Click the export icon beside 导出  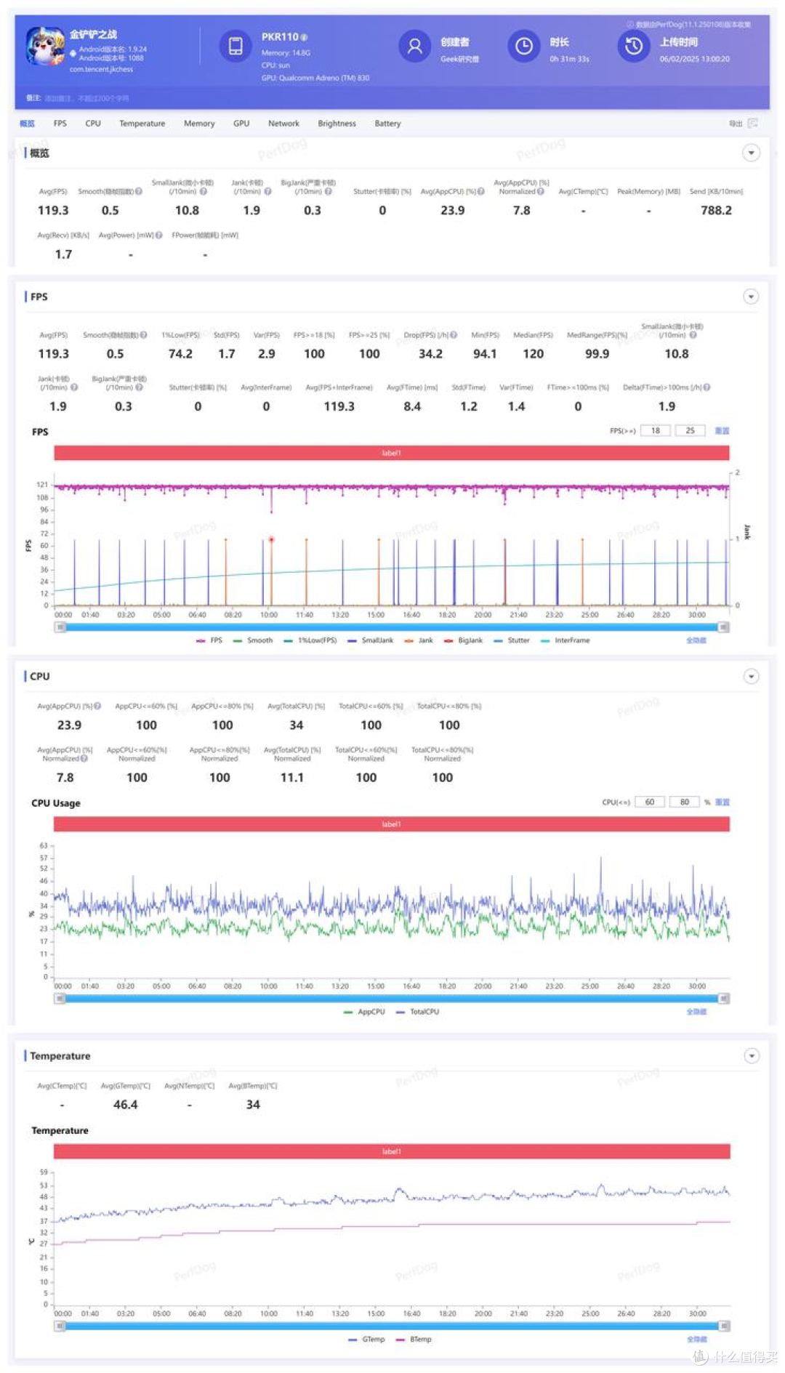(x=752, y=124)
